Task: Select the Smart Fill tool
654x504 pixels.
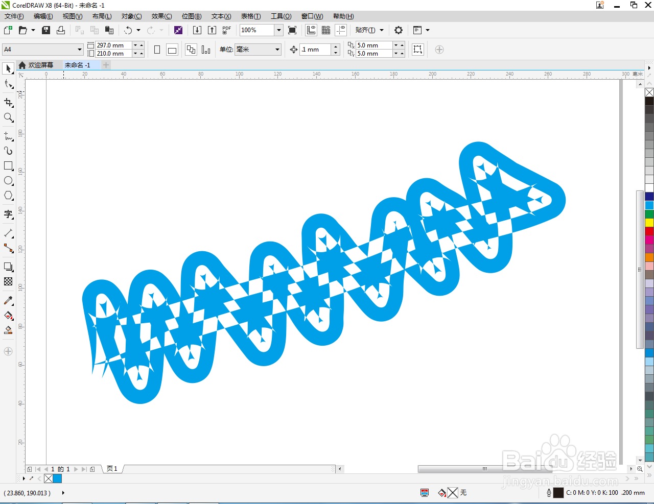Action: click(8, 330)
